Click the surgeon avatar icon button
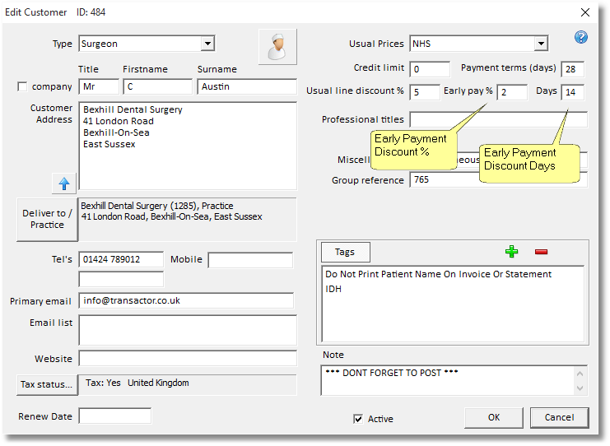Screen dimensions: 610x446 coord(277,47)
